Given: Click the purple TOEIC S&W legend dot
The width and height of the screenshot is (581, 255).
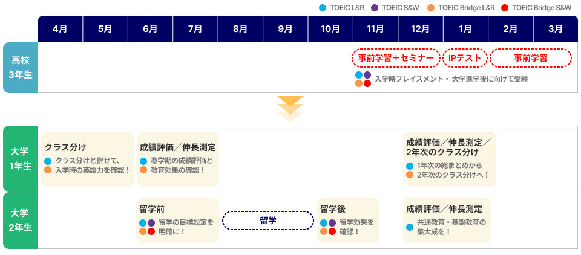Looking at the screenshot, I should 375,8.
